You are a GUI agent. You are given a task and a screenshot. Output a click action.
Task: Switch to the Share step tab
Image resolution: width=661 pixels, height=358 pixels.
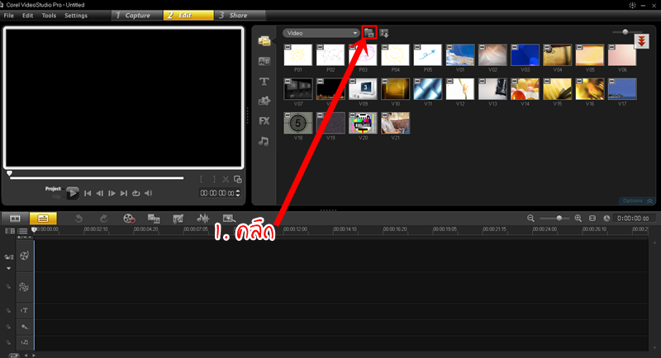pyautogui.click(x=240, y=15)
